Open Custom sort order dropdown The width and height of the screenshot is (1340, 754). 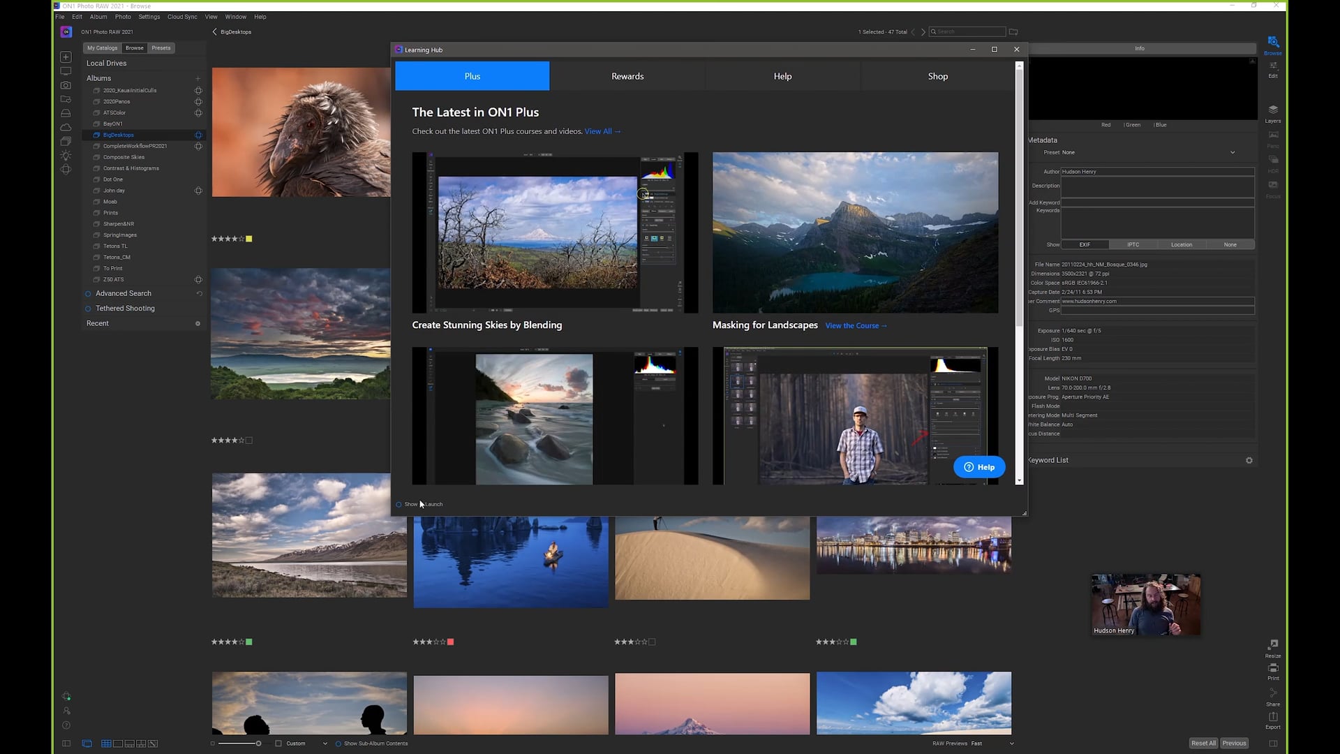[x=306, y=744]
